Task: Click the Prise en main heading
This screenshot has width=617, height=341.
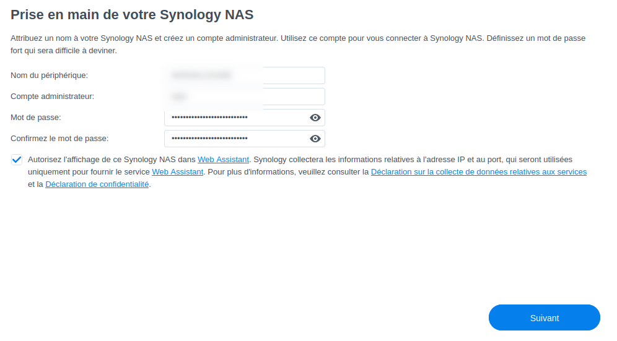Action: tap(132, 14)
